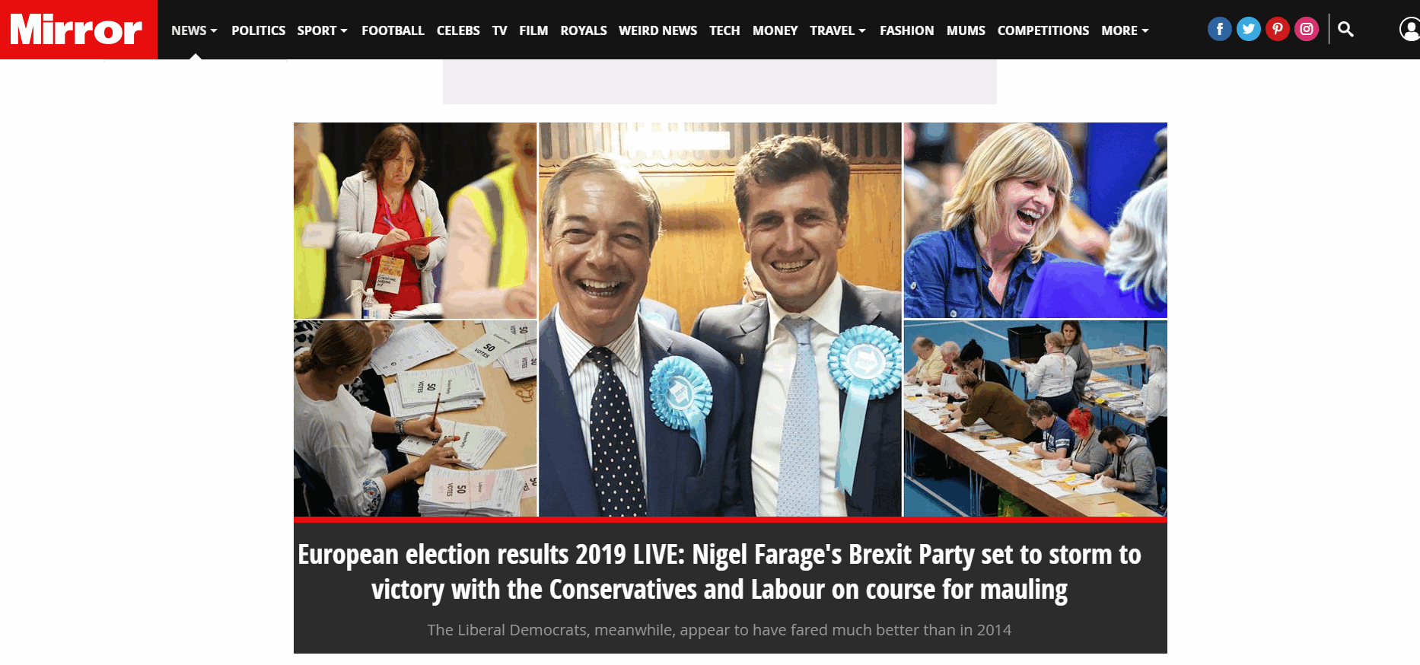Screen dimensions: 1420x665
Task: Open the Football section
Action: [x=393, y=30]
